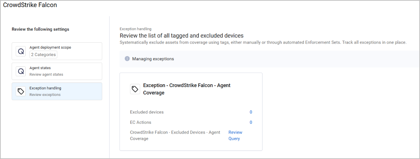Expand the Managing exceptions info banner
The image size is (420, 159).
[x=270, y=59]
